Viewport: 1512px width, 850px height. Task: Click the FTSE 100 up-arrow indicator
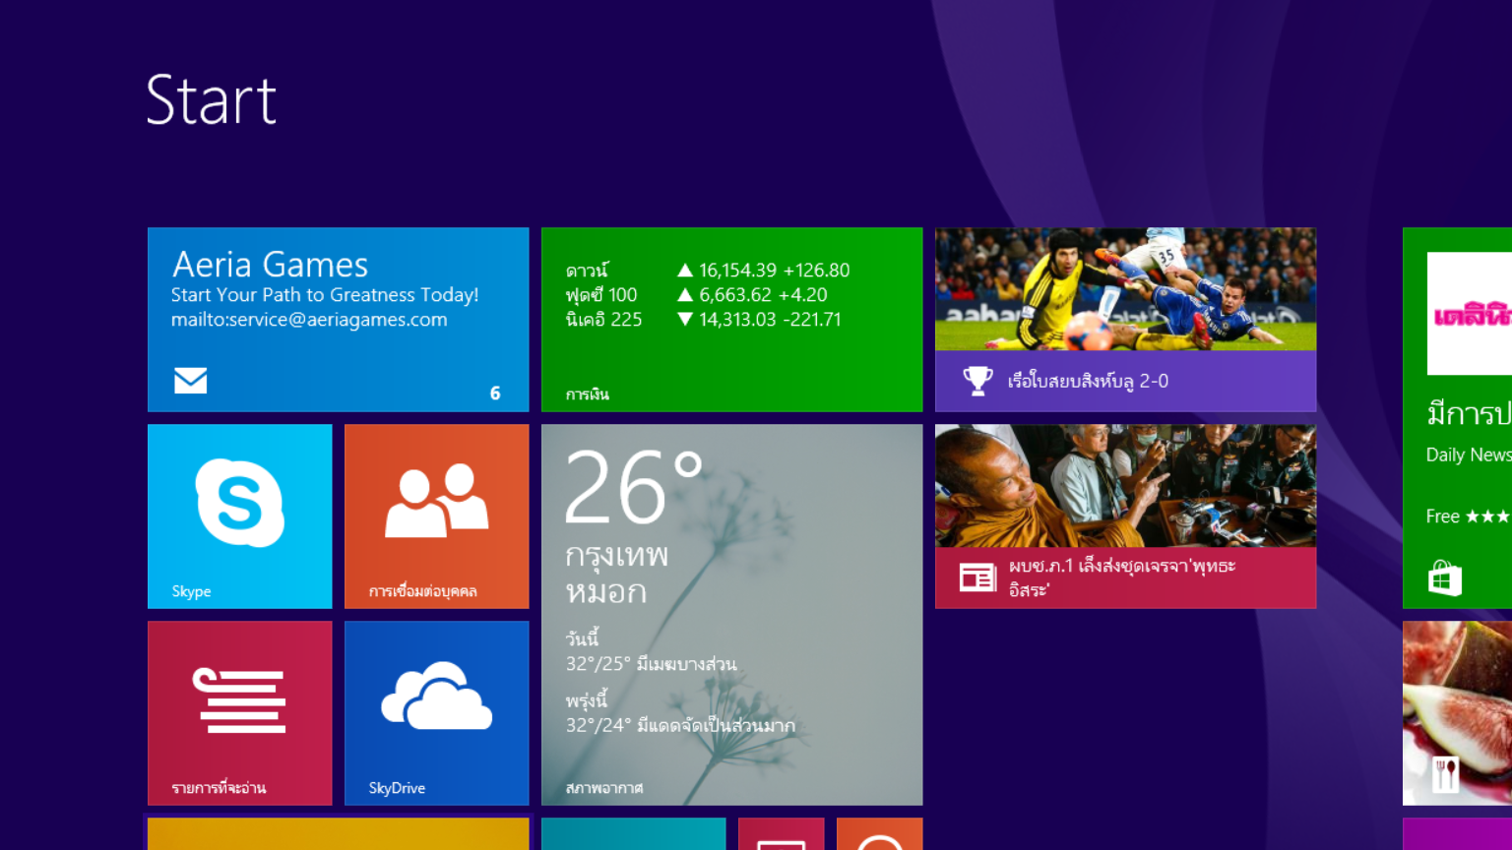tap(685, 294)
